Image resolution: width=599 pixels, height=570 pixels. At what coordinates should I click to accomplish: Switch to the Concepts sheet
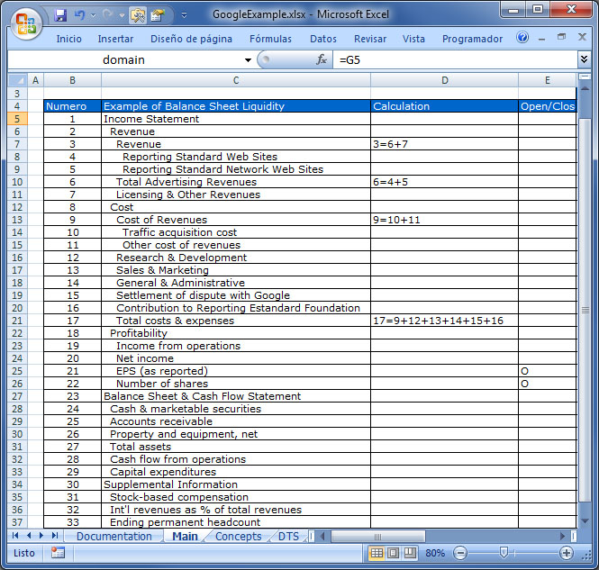point(239,537)
